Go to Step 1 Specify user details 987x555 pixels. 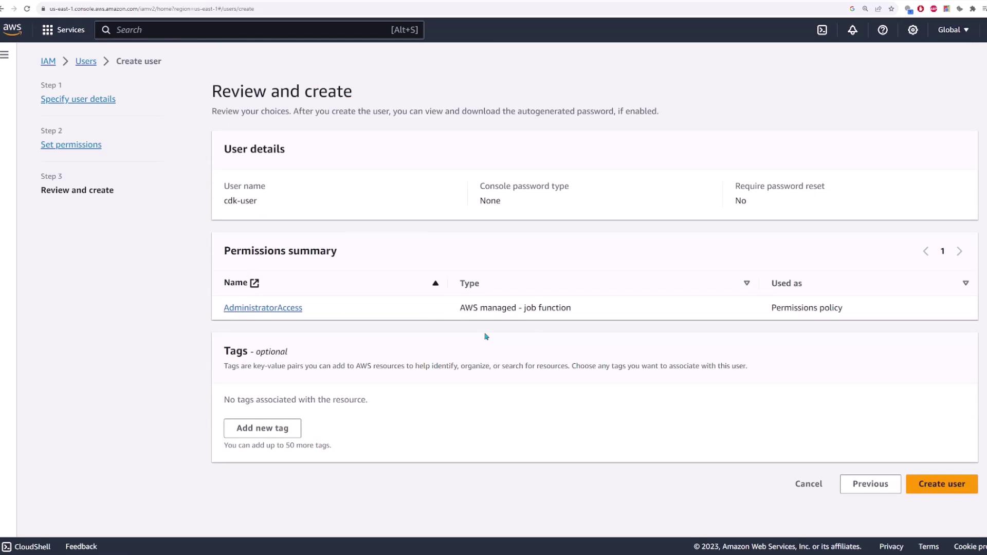point(78,99)
